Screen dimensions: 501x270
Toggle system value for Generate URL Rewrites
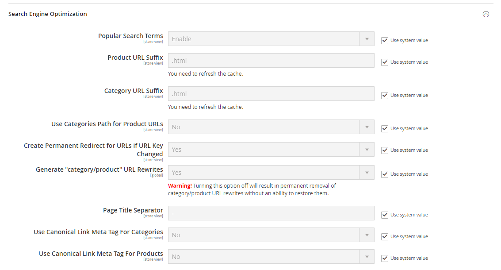(384, 174)
